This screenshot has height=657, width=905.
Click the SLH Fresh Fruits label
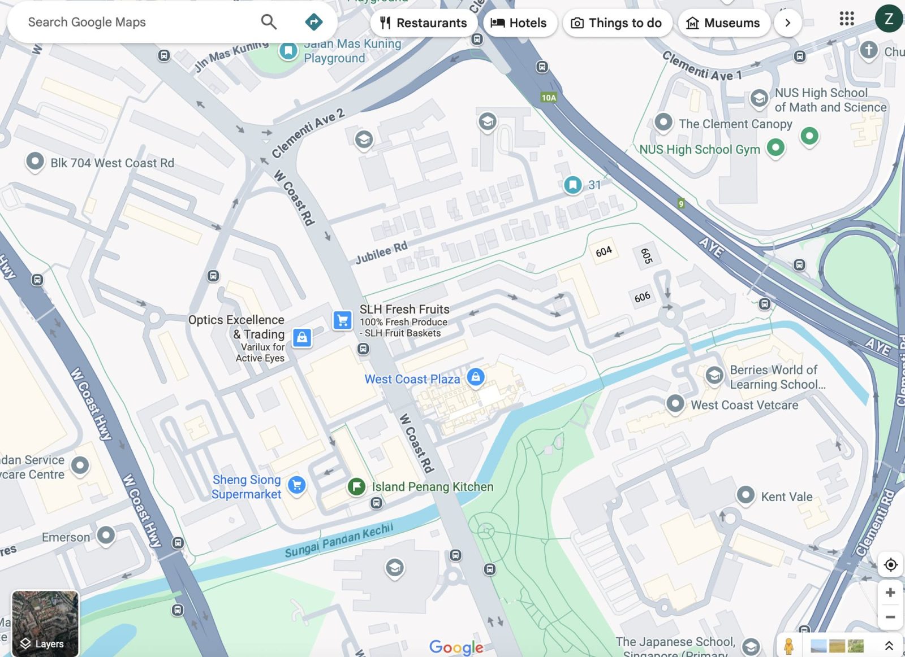[x=404, y=309]
